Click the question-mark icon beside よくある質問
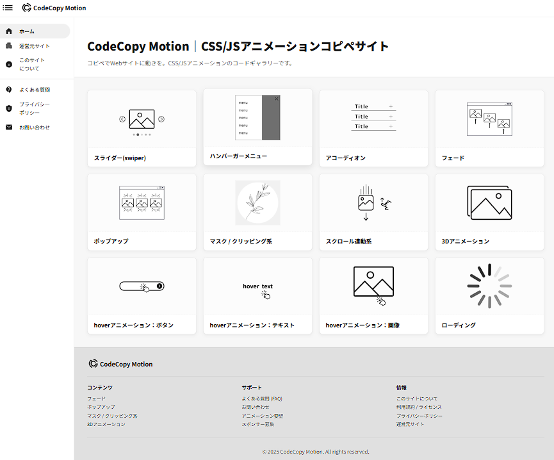Image resolution: width=554 pixels, height=460 pixels. pyautogui.click(x=9, y=90)
